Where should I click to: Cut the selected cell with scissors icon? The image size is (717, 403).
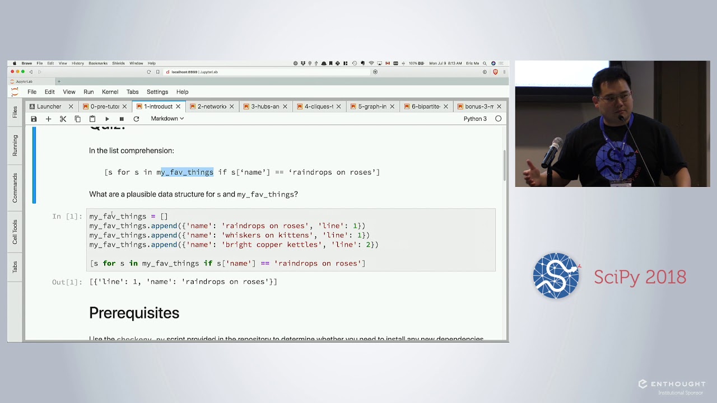click(63, 119)
